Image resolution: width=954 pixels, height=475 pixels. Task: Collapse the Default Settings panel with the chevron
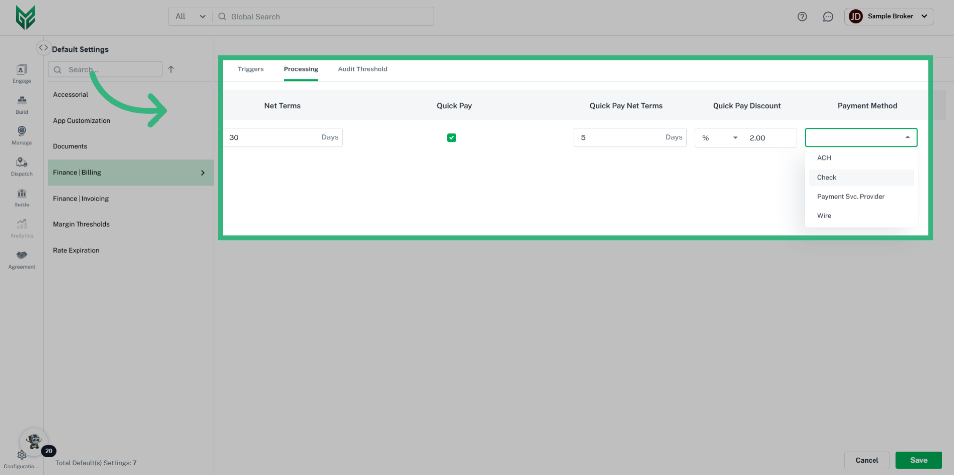pyautogui.click(x=43, y=47)
